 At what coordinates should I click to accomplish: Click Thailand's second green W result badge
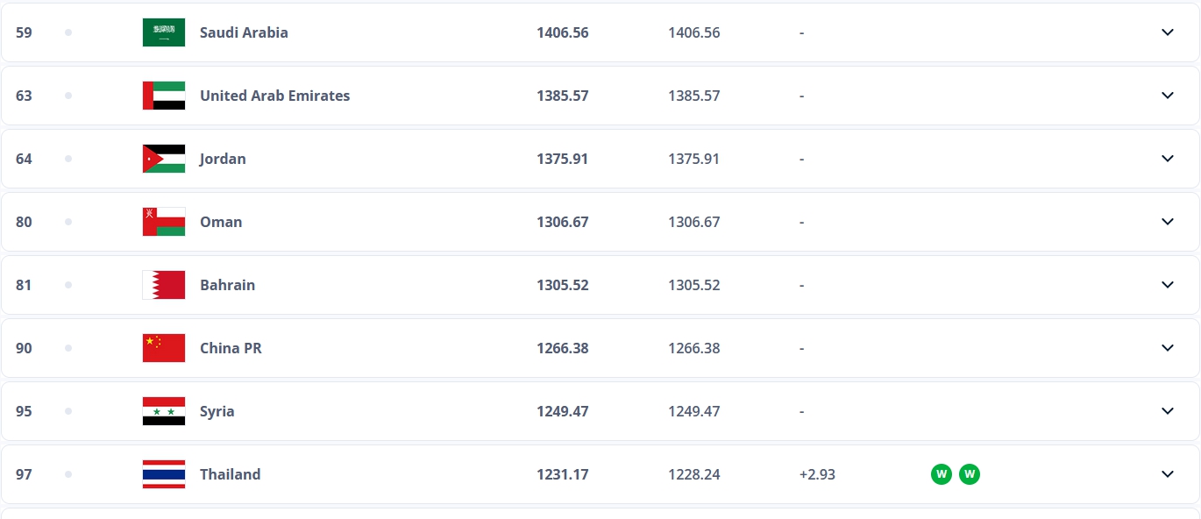point(970,474)
